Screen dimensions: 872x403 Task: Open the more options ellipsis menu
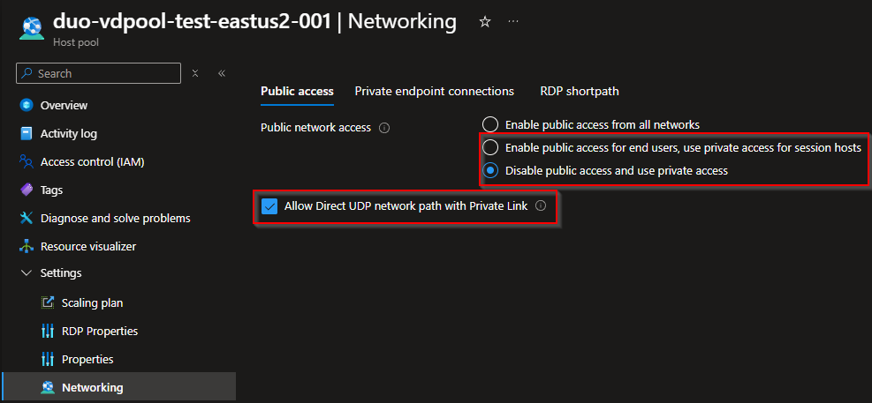pyautogui.click(x=514, y=21)
